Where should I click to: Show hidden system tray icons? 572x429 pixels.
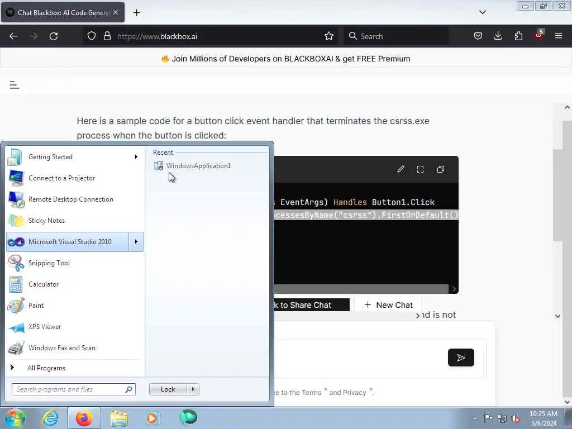475,418
